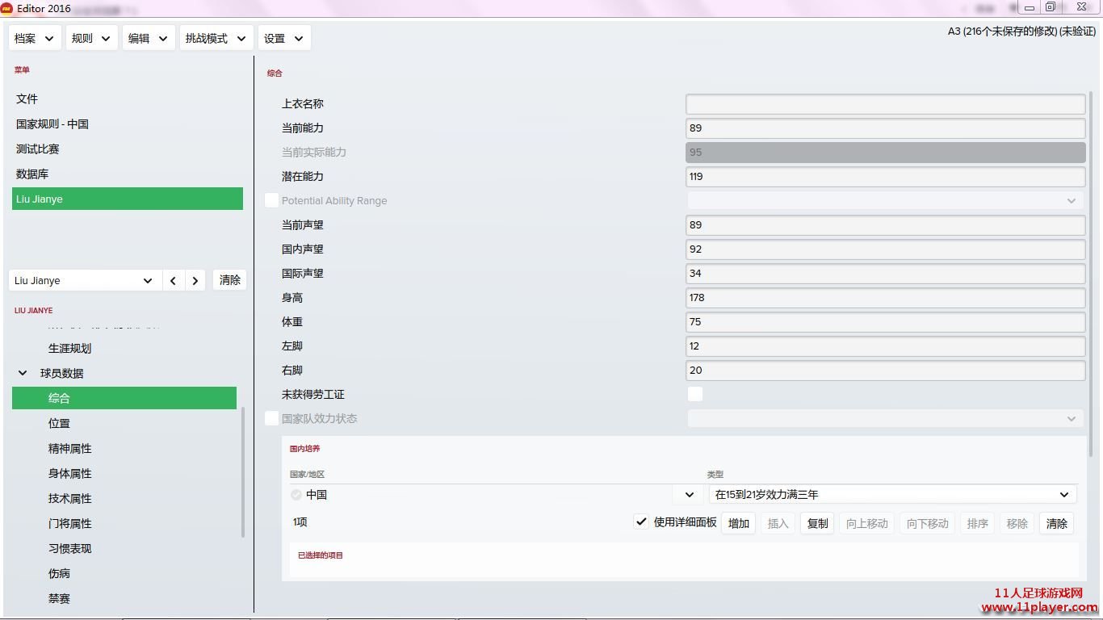Click the 向下移动 button
The height and width of the screenshot is (620, 1103).
click(x=928, y=523)
